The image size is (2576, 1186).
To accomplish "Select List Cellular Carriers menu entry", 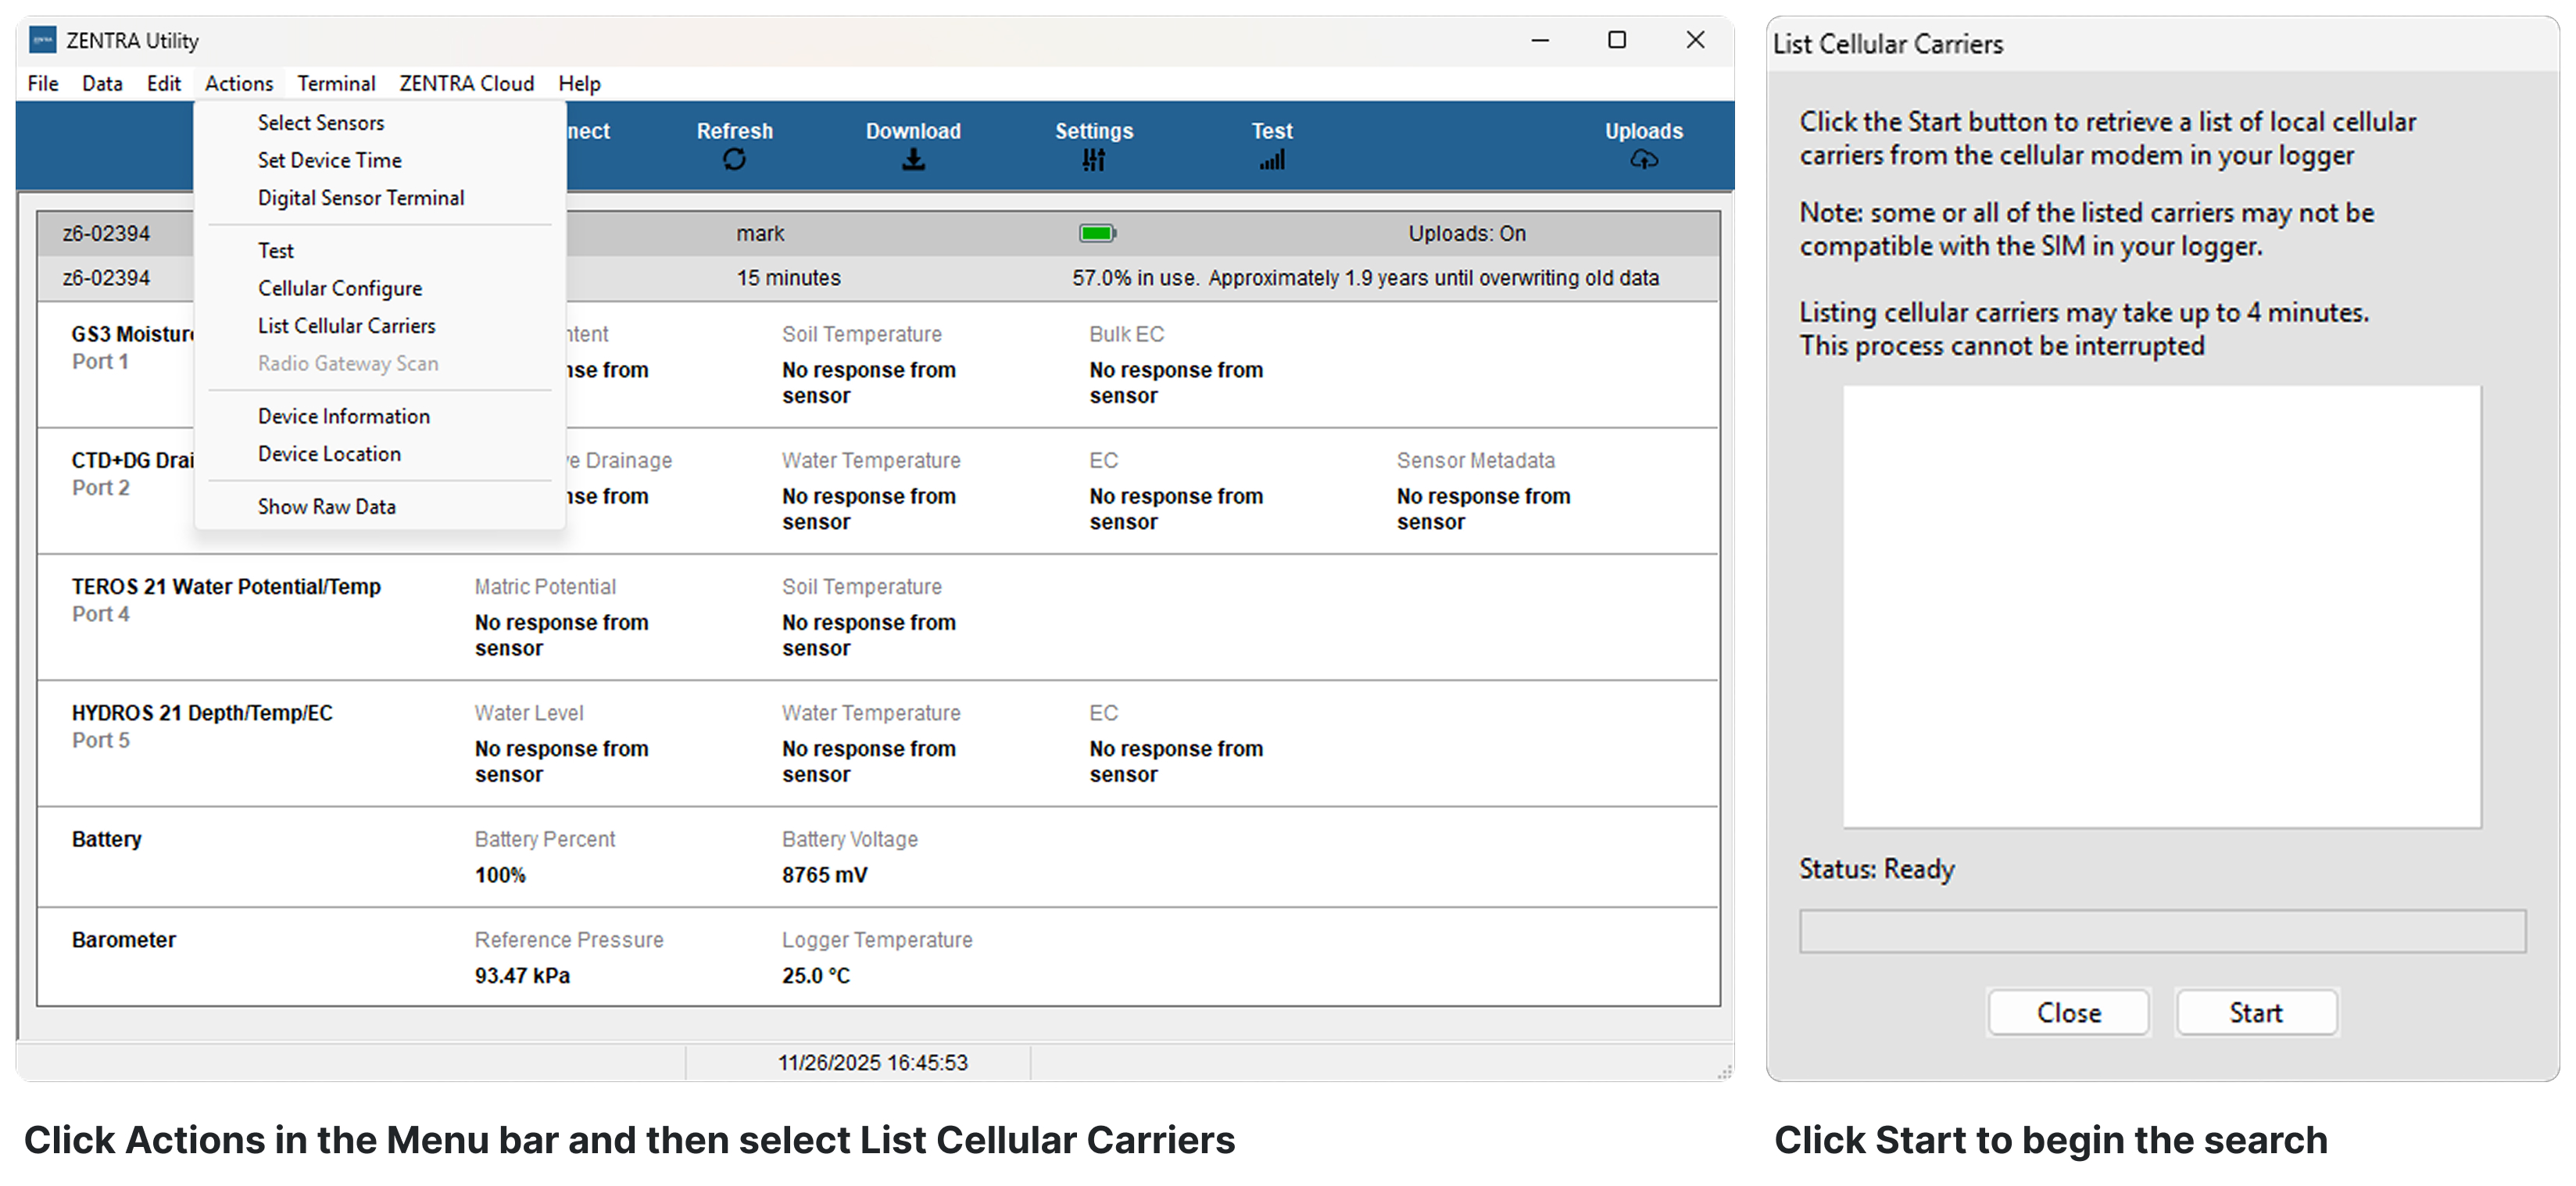I will point(346,326).
